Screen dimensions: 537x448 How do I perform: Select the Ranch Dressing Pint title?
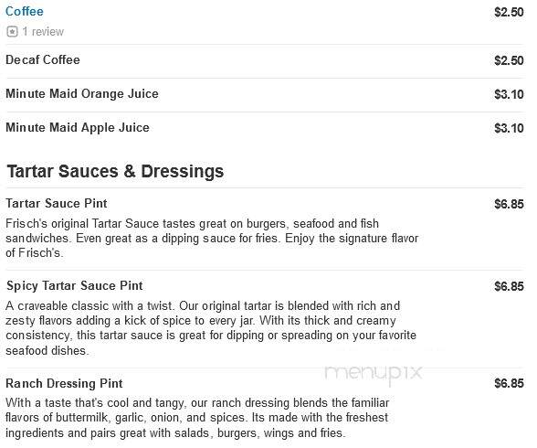click(64, 383)
